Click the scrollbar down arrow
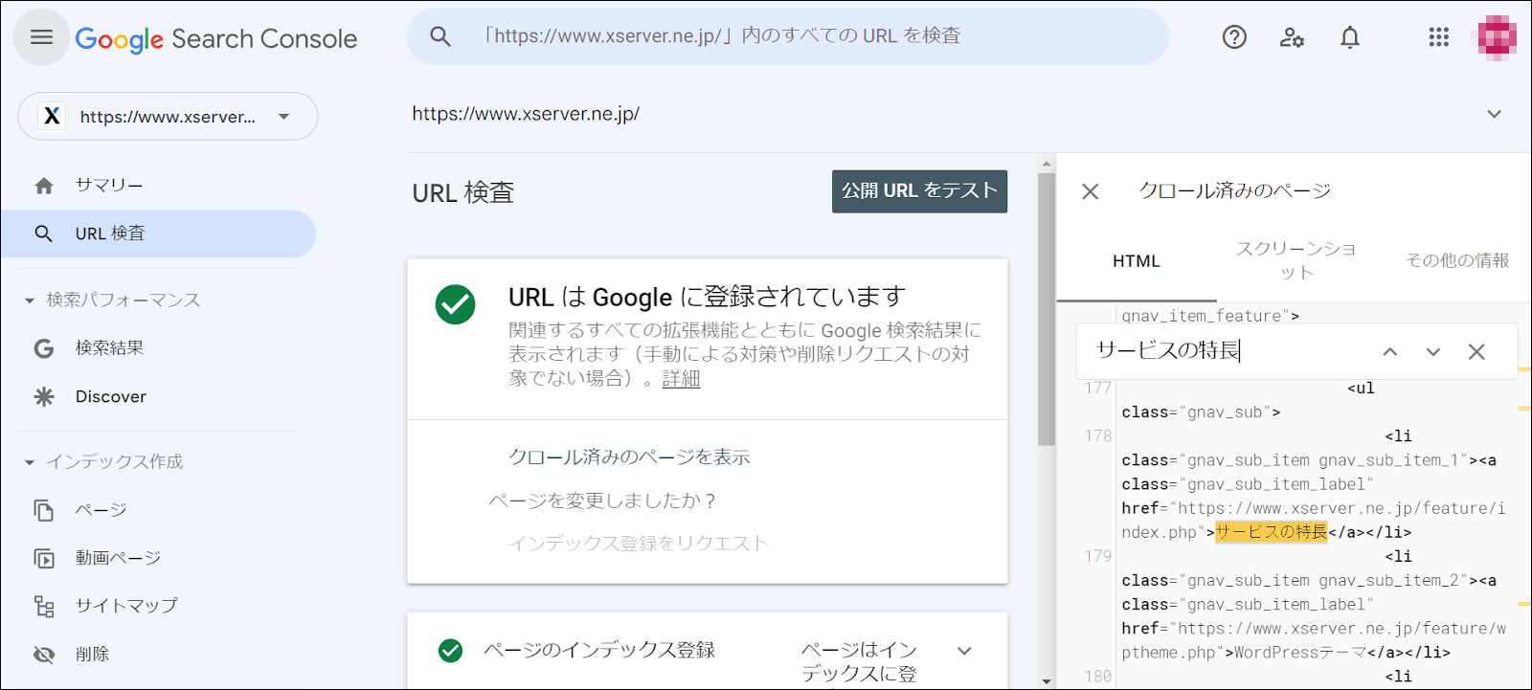The height and width of the screenshot is (690, 1532). [1046, 681]
